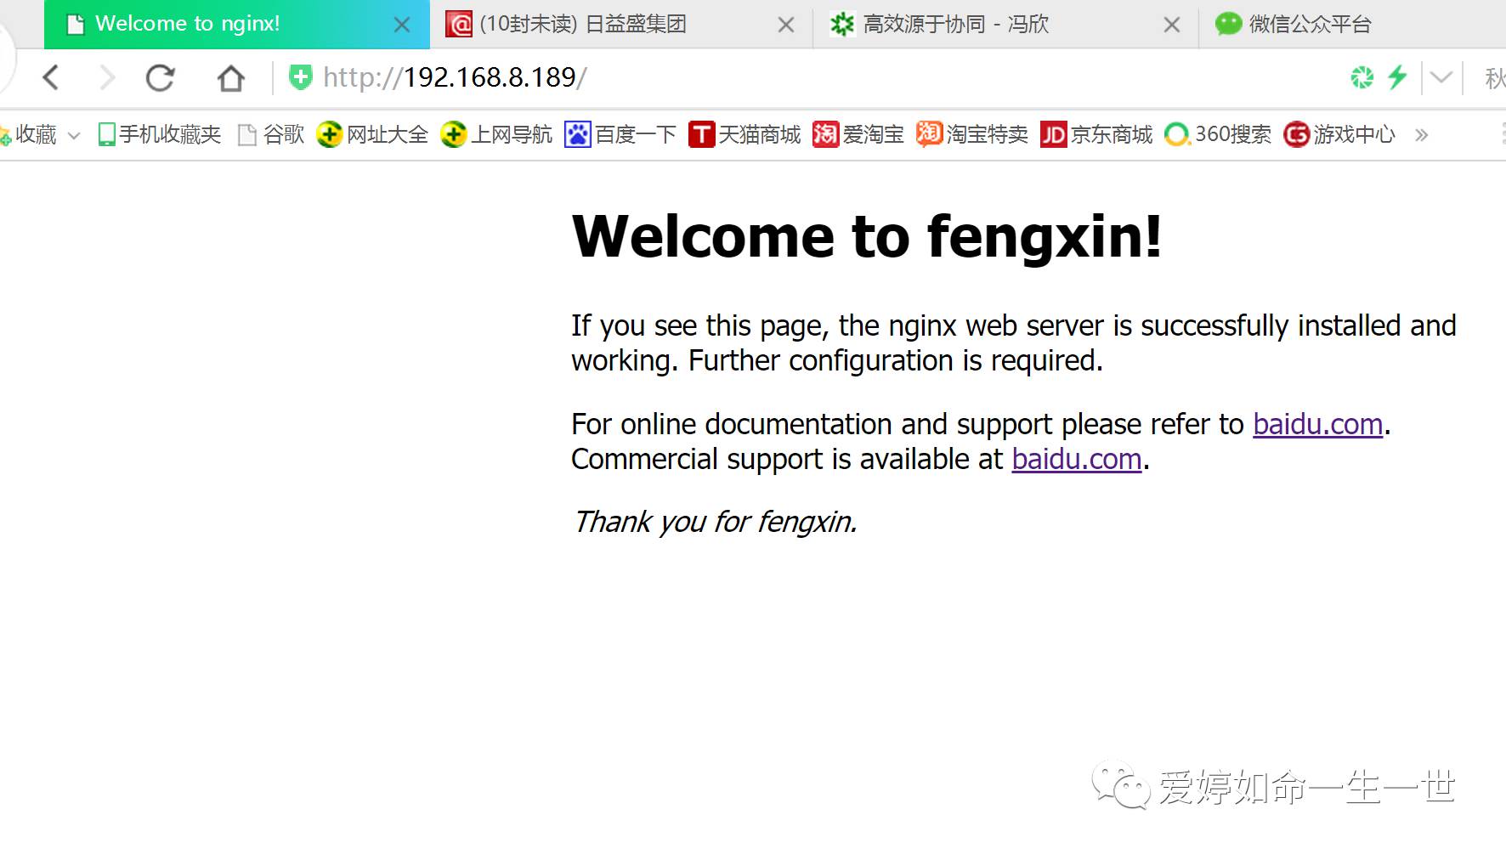
Task: Open the 上网导航 bookmark
Action: click(496, 134)
